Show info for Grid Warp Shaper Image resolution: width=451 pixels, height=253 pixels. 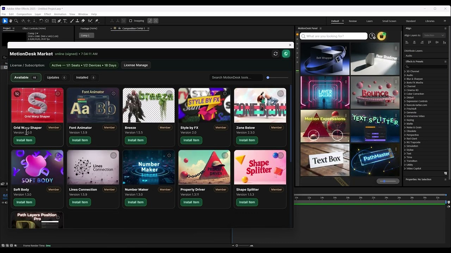click(58, 93)
